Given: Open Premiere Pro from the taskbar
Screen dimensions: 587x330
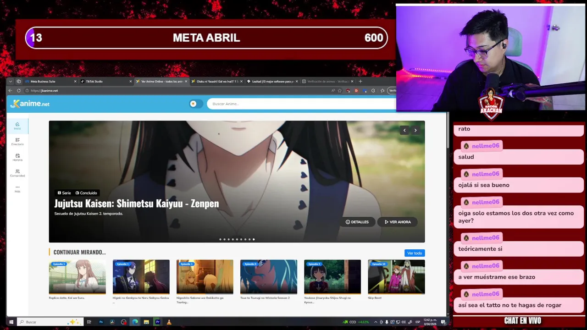Looking at the screenshot, I should (x=158, y=322).
